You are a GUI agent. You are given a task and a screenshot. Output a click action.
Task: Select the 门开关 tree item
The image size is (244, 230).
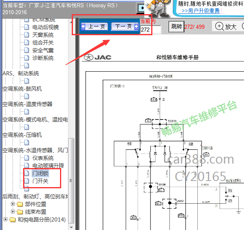41,181
